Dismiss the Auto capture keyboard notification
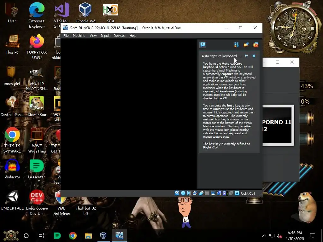This screenshot has width=323, height=242. [254, 56]
